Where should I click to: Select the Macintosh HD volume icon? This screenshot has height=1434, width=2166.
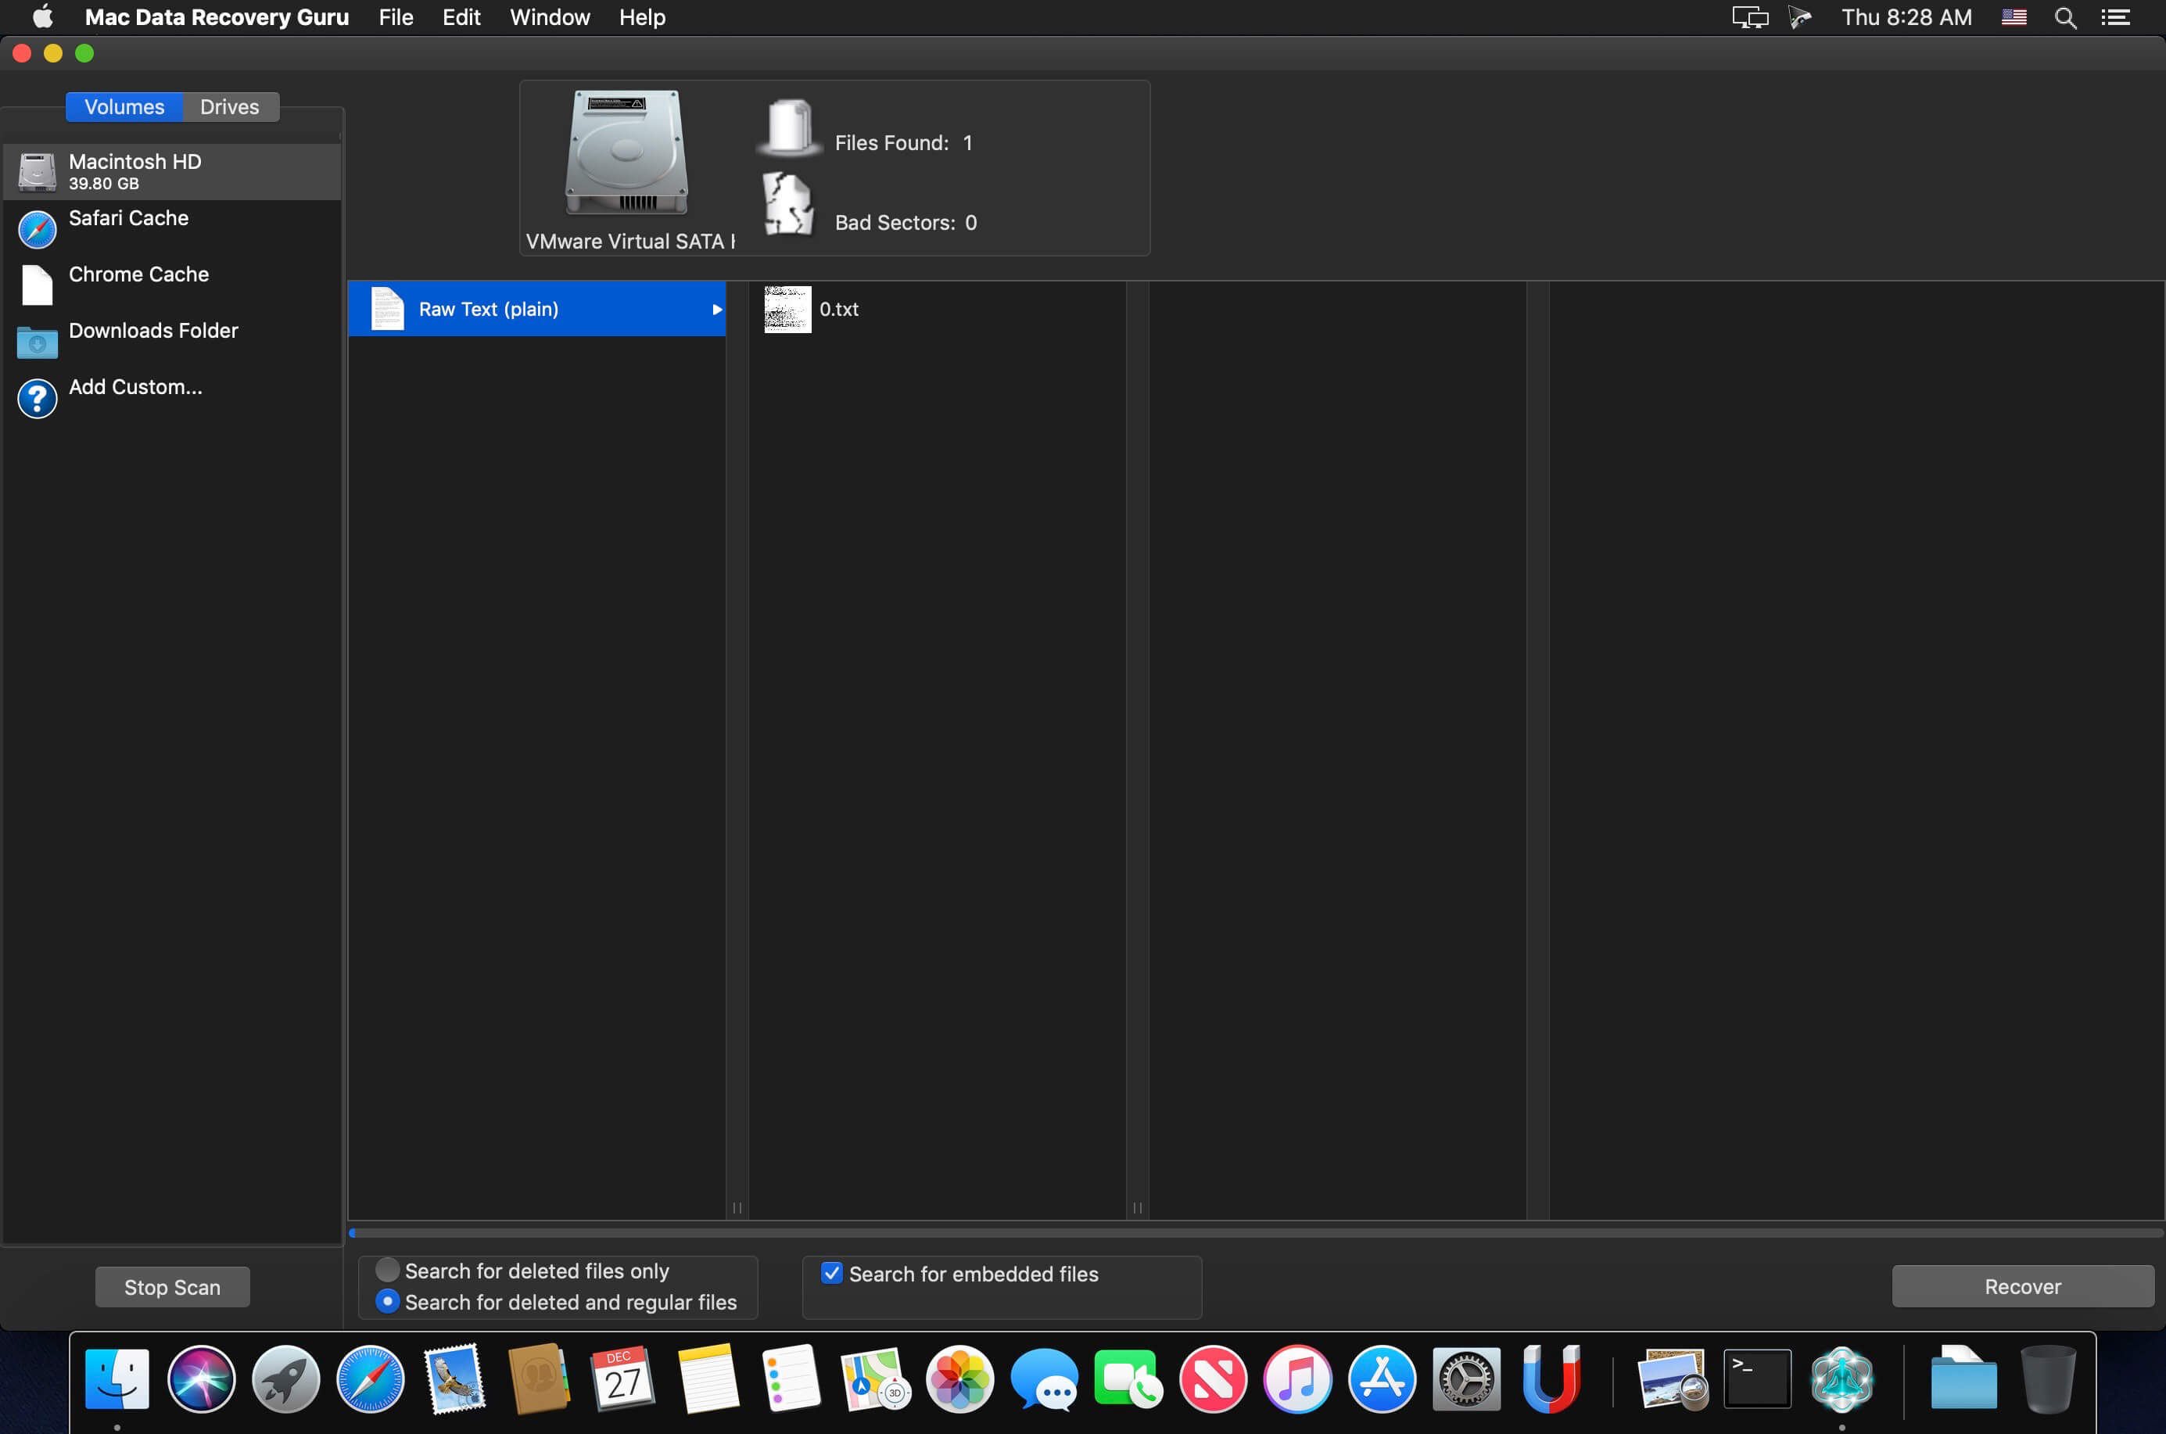click(x=35, y=170)
